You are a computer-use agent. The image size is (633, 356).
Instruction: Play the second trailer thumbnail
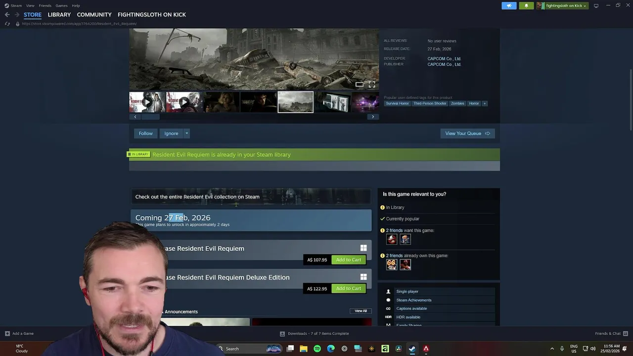click(x=184, y=102)
